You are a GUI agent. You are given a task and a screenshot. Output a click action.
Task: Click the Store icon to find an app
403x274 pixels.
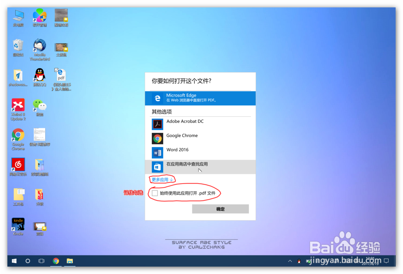(157, 167)
